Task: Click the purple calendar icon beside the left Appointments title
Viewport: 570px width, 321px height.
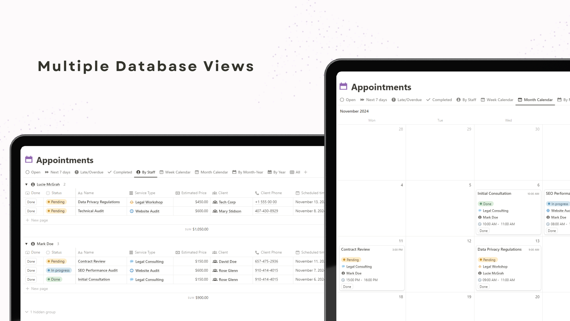Action: 29,160
